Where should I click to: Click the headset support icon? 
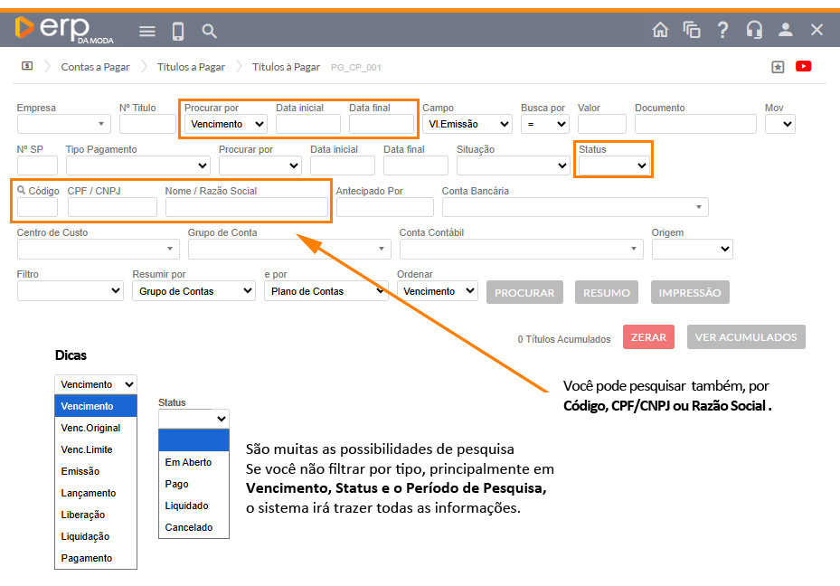(754, 29)
